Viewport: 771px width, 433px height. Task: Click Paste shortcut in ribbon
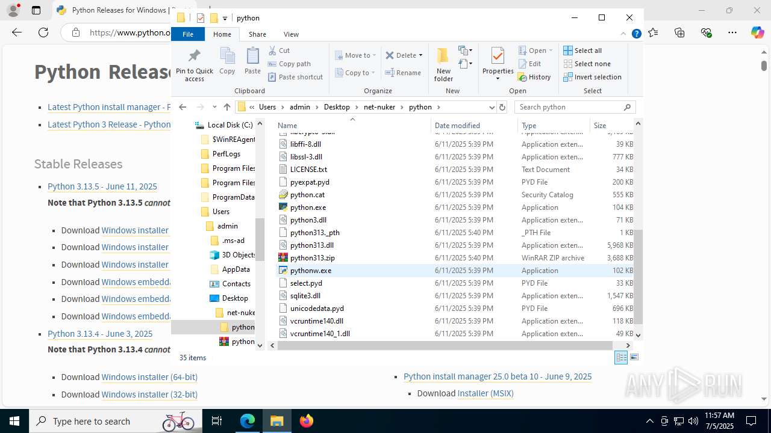pos(295,77)
